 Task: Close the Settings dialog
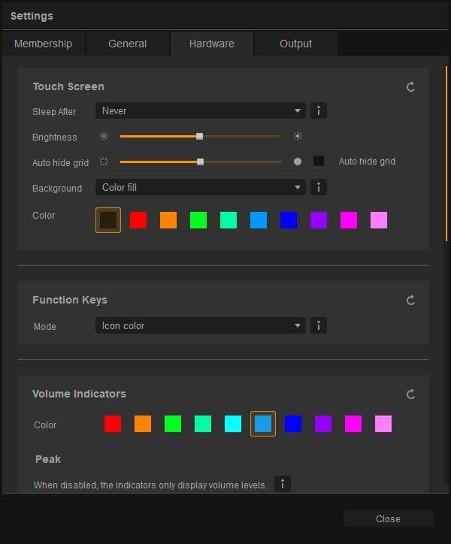[389, 518]
